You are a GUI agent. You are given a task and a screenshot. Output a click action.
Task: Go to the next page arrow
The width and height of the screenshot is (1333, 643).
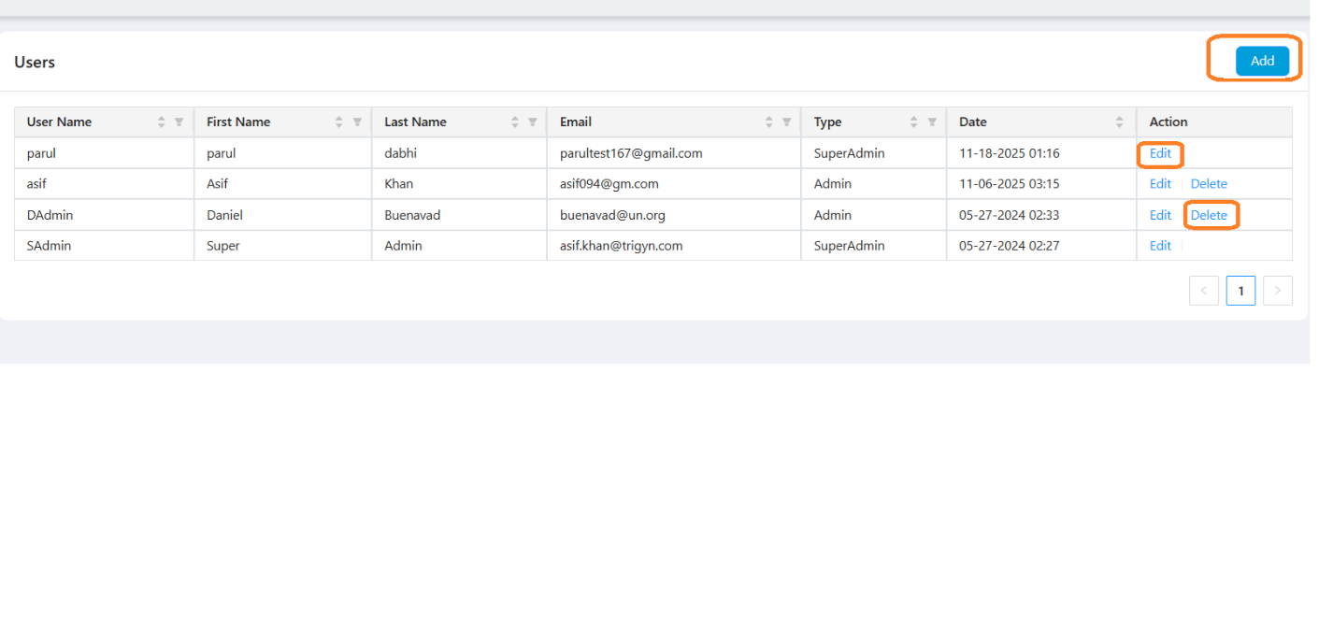click(x=1277, y=291)
